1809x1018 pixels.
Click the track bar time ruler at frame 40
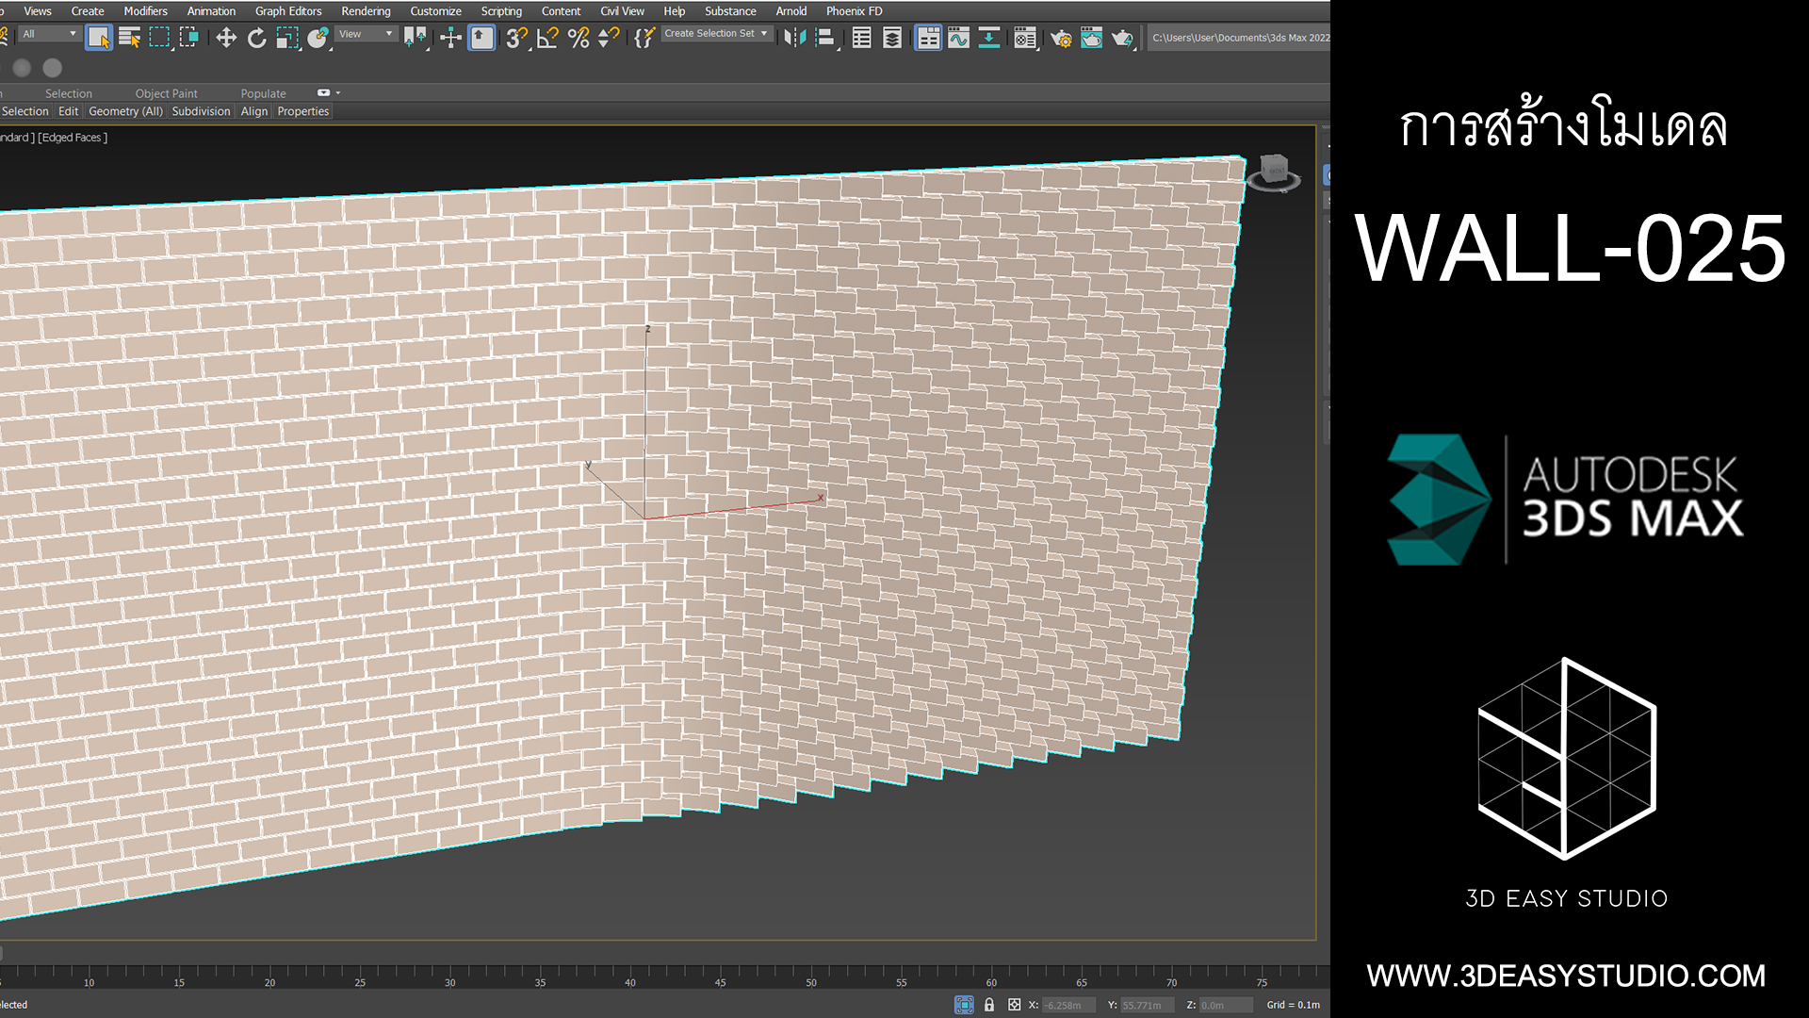[629, 982]
